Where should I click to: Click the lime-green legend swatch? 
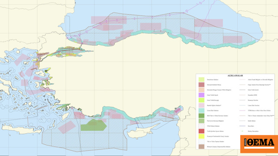click(202, 100)
